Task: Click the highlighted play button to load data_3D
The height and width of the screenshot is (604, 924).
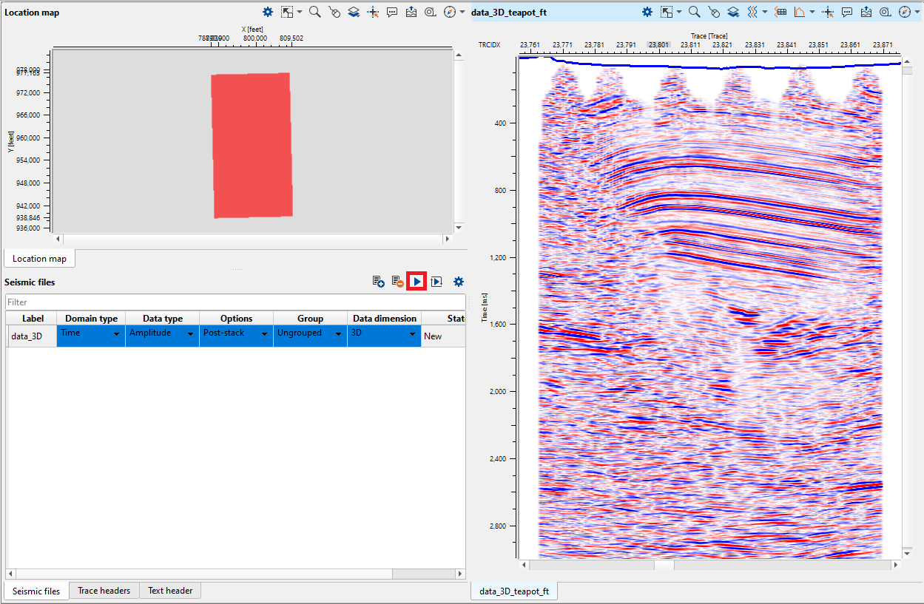Action: click(417, 282)
